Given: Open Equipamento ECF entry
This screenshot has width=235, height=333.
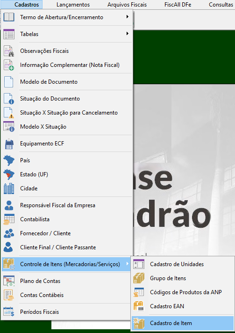Looking at the screenshot, I should tap(67, 144).
